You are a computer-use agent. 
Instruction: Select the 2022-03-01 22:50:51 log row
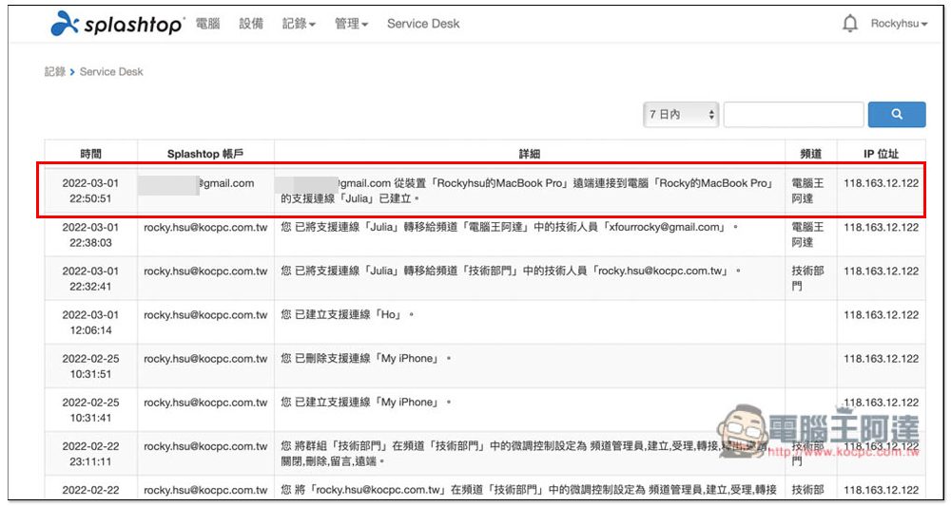(528, 191)
